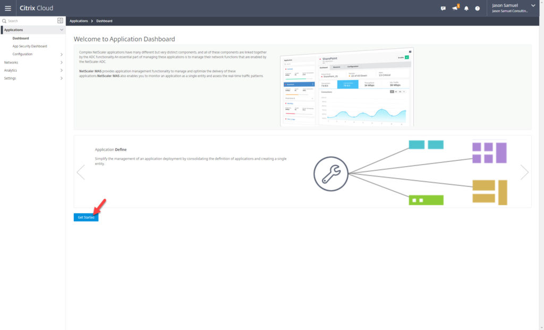Screen dimensions: 544x330
Task: Open the hamburger navigation menu
Action: click(8, 8)
